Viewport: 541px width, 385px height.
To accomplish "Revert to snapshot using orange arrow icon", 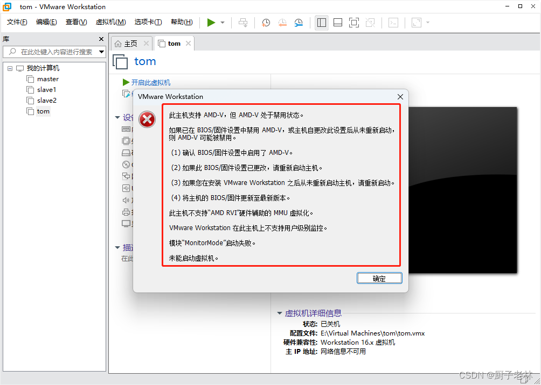I will [282, 23].
